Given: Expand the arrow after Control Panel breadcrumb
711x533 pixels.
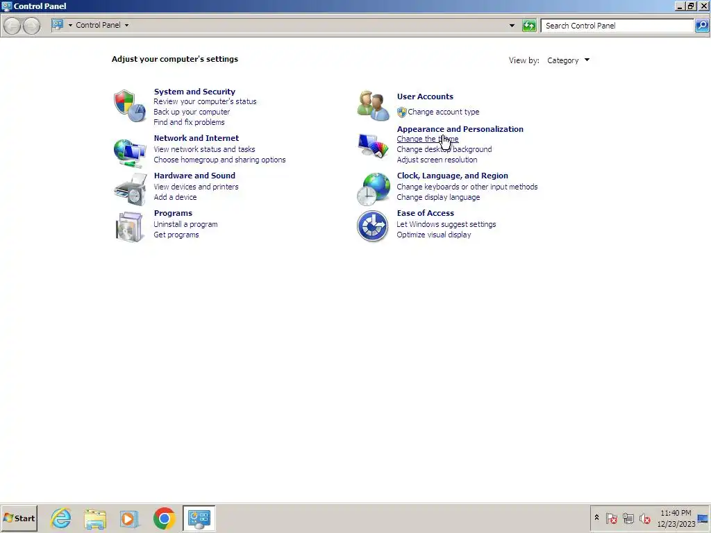Looking at the screenshot, I should (126, 26).
